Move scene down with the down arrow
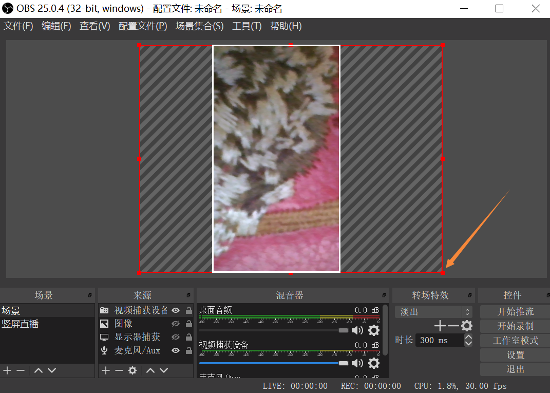The image size is (550, 393). coord(52,370)
